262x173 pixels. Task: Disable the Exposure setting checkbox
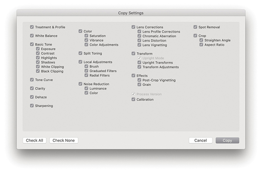pos(38,49)
